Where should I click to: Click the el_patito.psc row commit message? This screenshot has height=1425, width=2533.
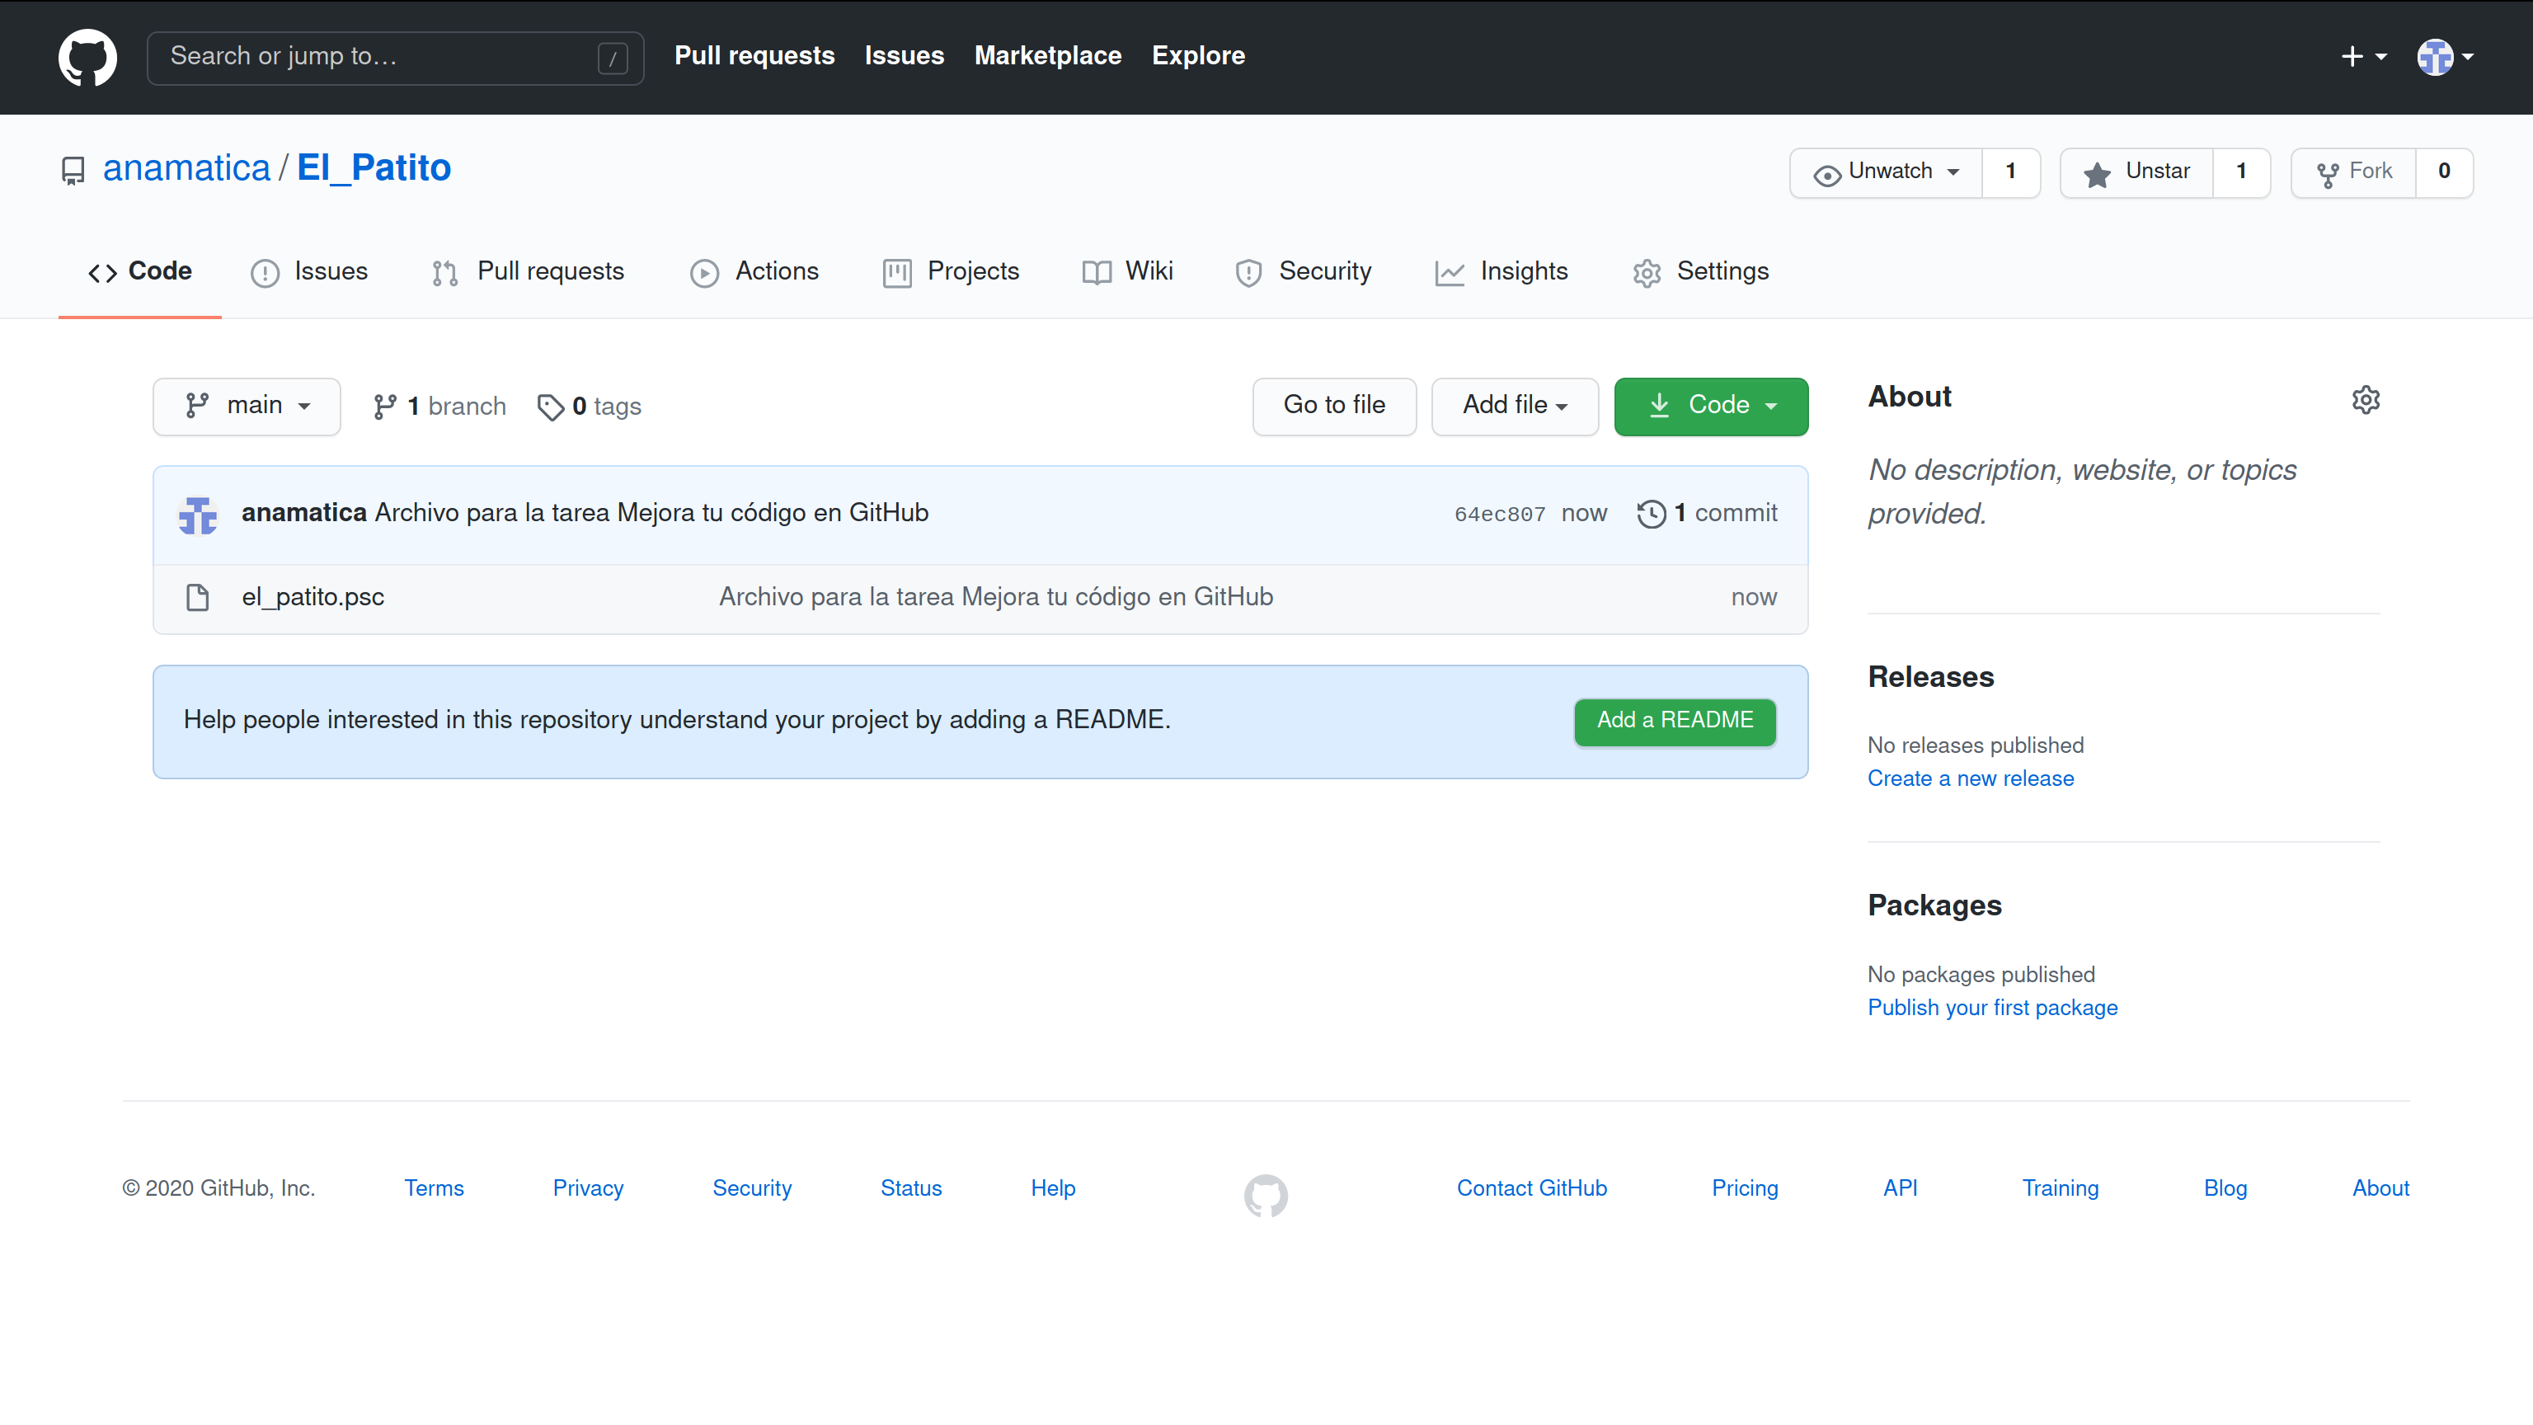pyautogui.click(x=996, y=597)
